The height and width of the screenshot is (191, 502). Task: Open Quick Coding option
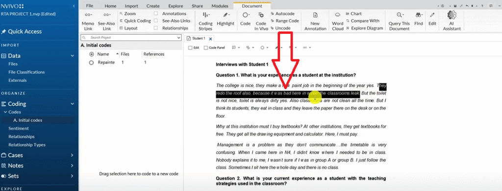pyautogui.click(x=135, y=21)
